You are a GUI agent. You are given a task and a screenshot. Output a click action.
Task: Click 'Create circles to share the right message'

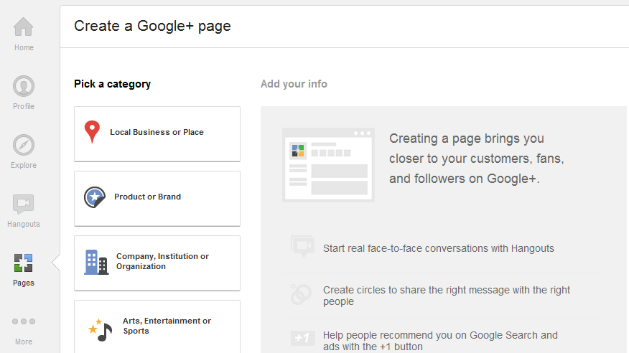(x=447, y=296)
